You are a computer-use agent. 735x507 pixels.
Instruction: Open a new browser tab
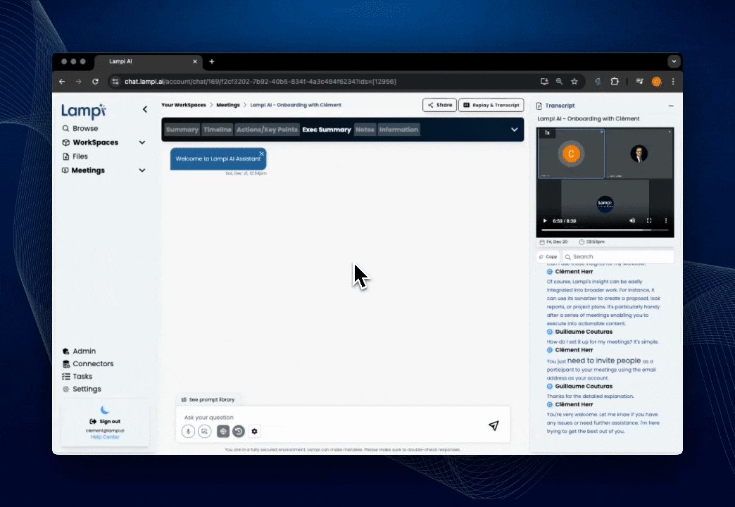[x=212, y=61]
